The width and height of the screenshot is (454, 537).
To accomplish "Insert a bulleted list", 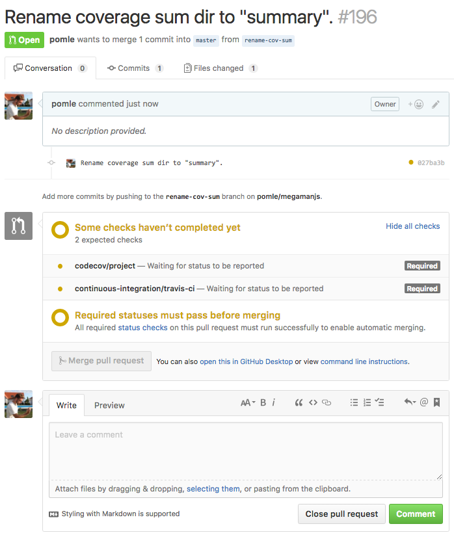I will (x=354, y=402).
